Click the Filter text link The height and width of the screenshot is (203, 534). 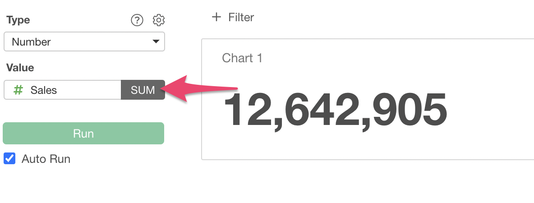click(241, 18)
